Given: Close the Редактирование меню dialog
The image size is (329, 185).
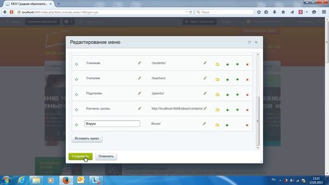Looking at the screenshot, I should coord(256,42).
